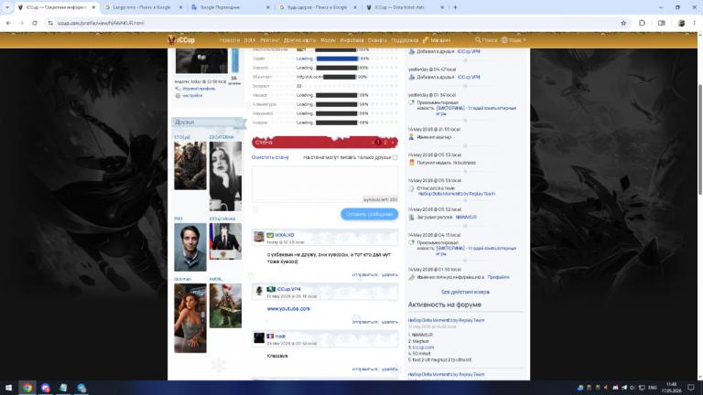This screenshot has width=703, height=395.
Task: Click iCCup.VPN's avatar on the wall post
Action: tap(259, 291)
